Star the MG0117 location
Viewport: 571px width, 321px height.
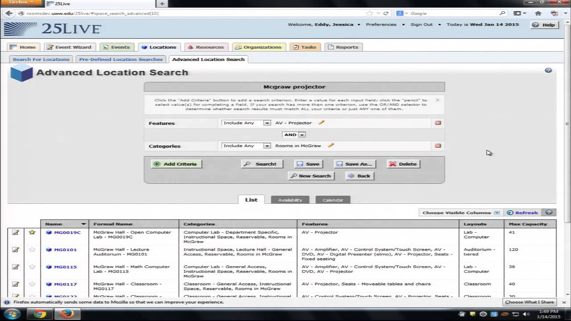pos(32,284)
